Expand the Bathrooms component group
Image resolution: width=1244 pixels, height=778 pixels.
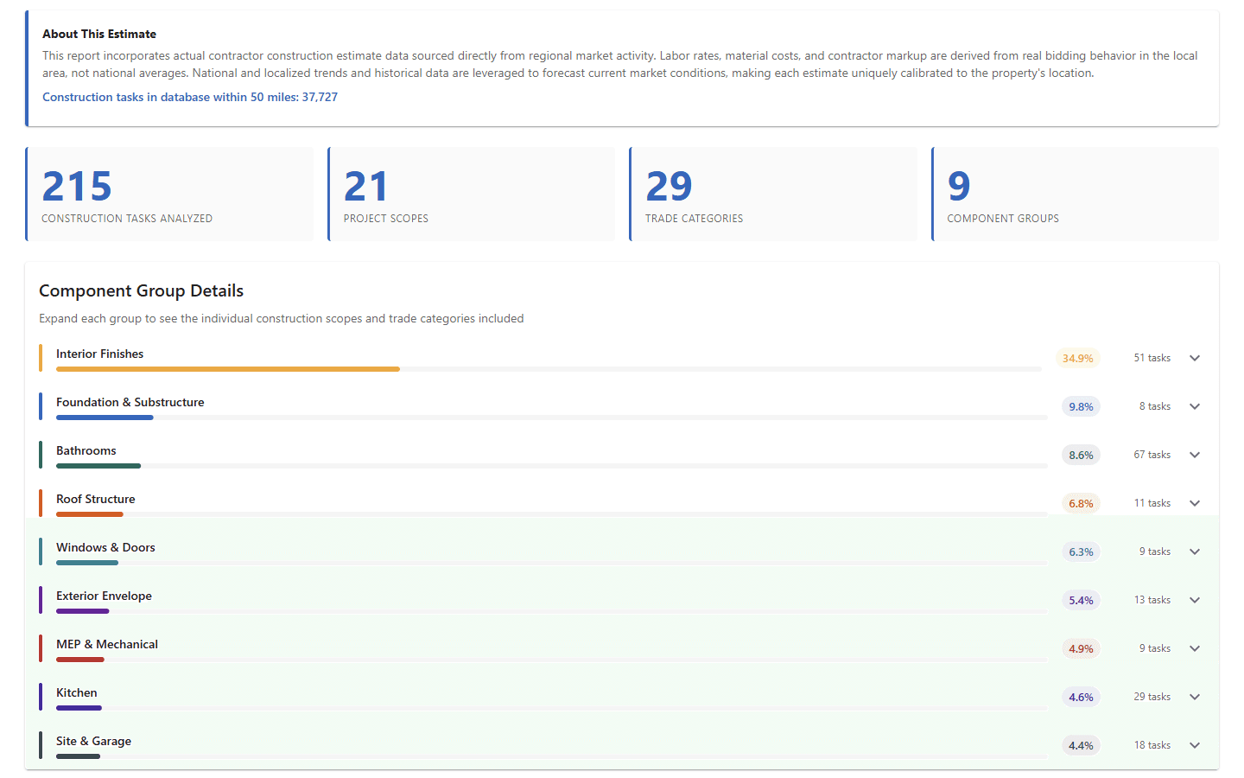[1195, 454]
